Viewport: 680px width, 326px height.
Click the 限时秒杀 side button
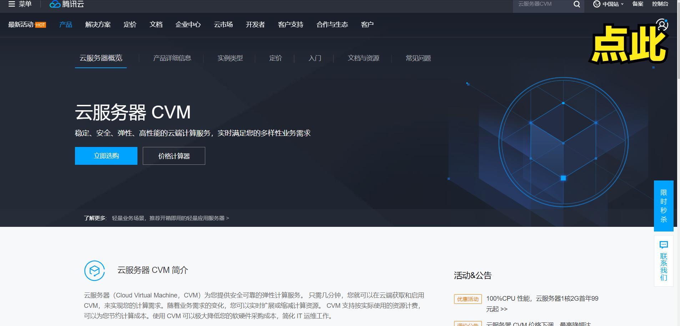click(664, 206)
